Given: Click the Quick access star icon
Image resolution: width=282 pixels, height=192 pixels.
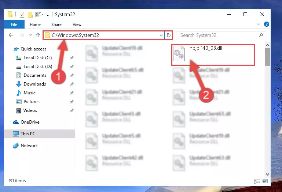Looking at the screenshot, I should pyautogui.click(x=16, y=49).
